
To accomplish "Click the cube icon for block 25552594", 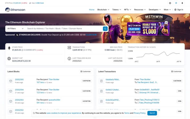I will point(11,91).
